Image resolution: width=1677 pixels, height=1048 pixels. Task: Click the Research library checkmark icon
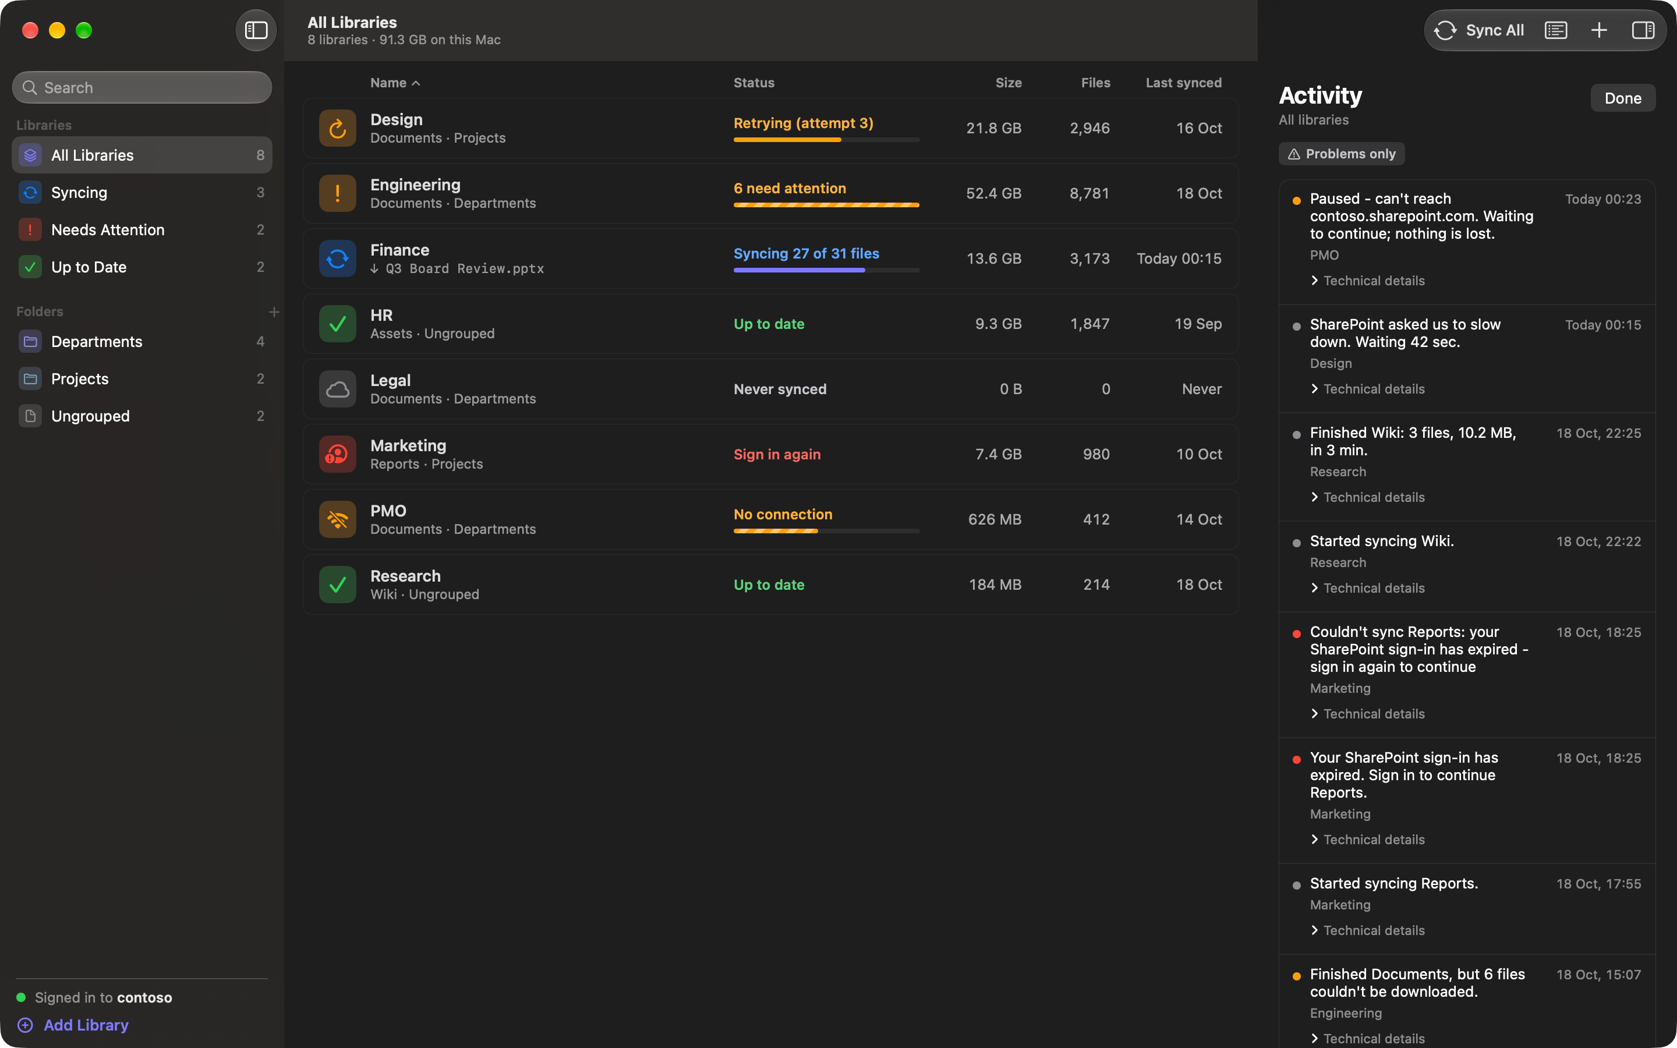coord(338,585)
